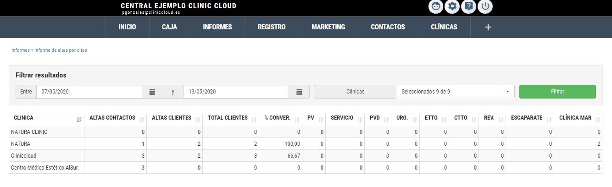This screenshot has height=187, width=612.
Task: Sort by the CLINICA column sort icon
Action: click(x=79, y=120)
